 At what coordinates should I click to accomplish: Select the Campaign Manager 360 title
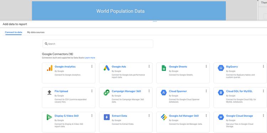pyautogui.click(x=126, y=91)
